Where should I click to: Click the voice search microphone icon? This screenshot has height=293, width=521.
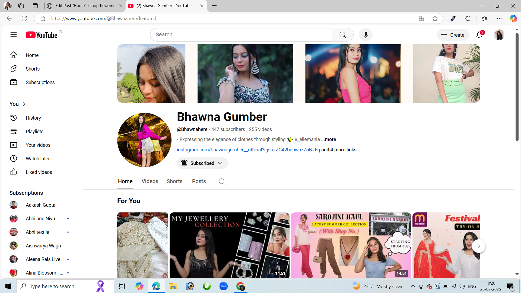[366, 35]
